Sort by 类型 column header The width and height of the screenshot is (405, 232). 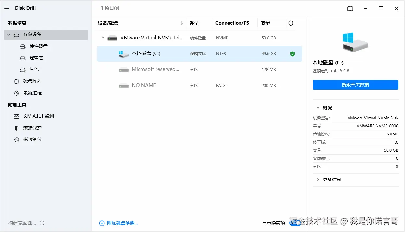(x=194, y=23)
